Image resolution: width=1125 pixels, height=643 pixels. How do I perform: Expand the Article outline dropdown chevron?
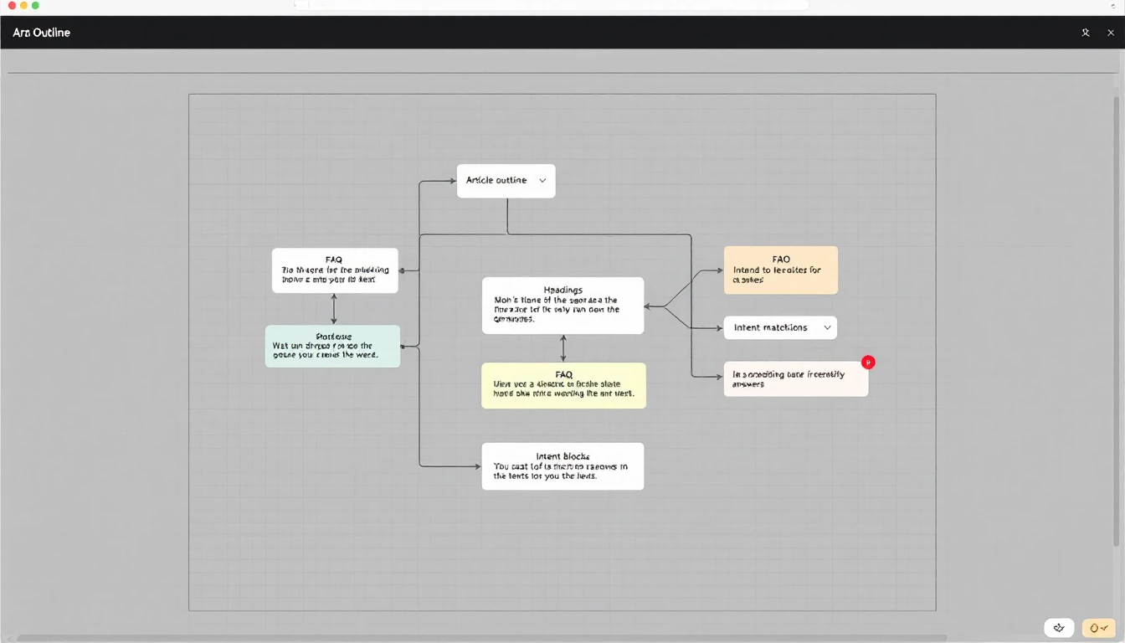(542, 180)
